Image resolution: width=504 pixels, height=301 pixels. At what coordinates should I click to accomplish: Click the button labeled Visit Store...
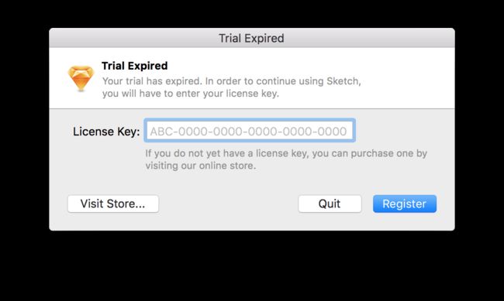(x=113, y=204)
